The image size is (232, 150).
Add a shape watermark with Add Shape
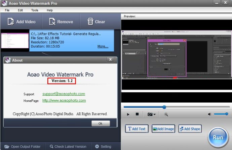click(x=190, y=129)
